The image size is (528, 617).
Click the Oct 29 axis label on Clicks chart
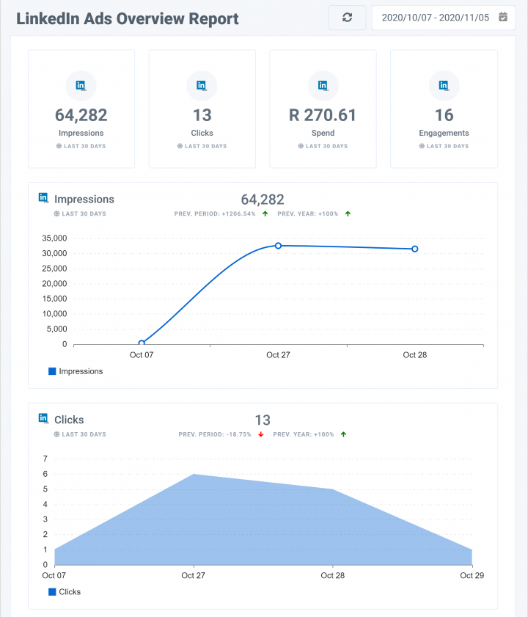(472, 575)
